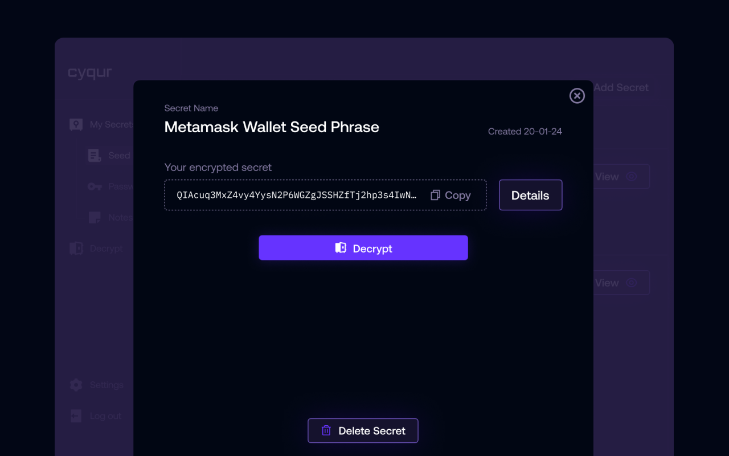Toggle the eye icon on second View button
The image size is (729, 456).
(x=631, y=283)
